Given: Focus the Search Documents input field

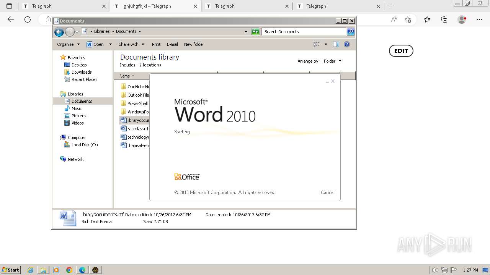Looking at the screenshot, I should coord(304,32).
